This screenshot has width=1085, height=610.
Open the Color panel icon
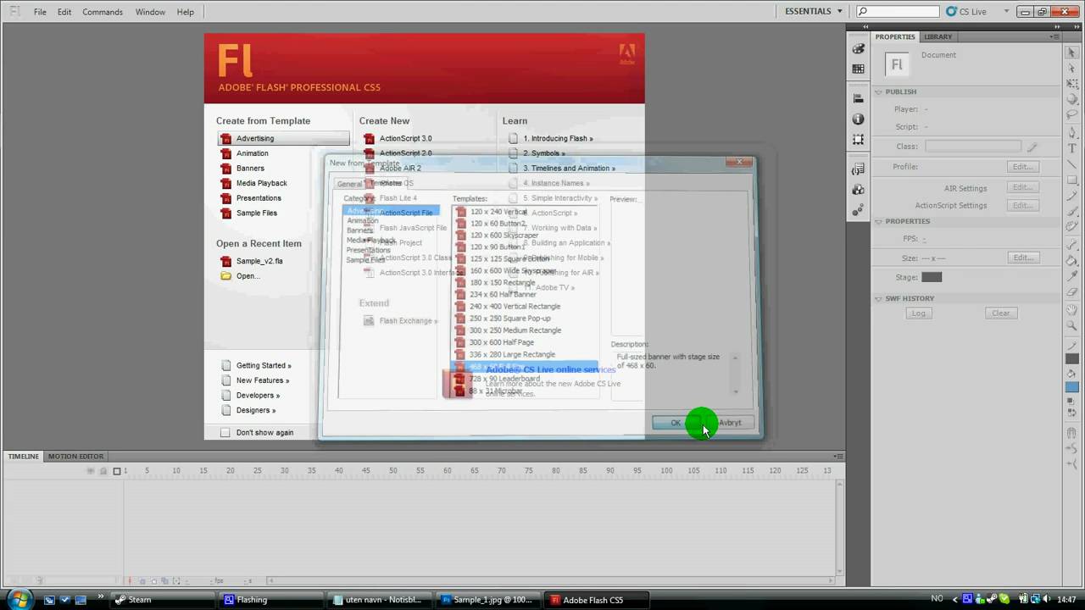(x=858, y=49)
